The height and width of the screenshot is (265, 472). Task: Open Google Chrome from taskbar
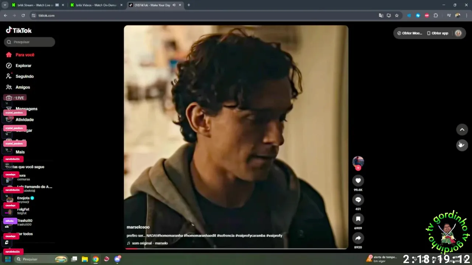pos(96,259)
